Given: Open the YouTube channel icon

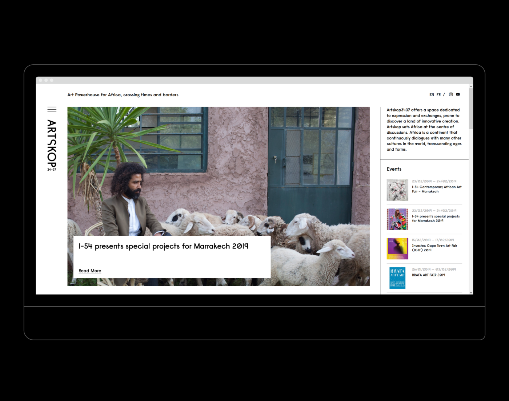Looking at the screenshot, I should click(x=458, y=94).
